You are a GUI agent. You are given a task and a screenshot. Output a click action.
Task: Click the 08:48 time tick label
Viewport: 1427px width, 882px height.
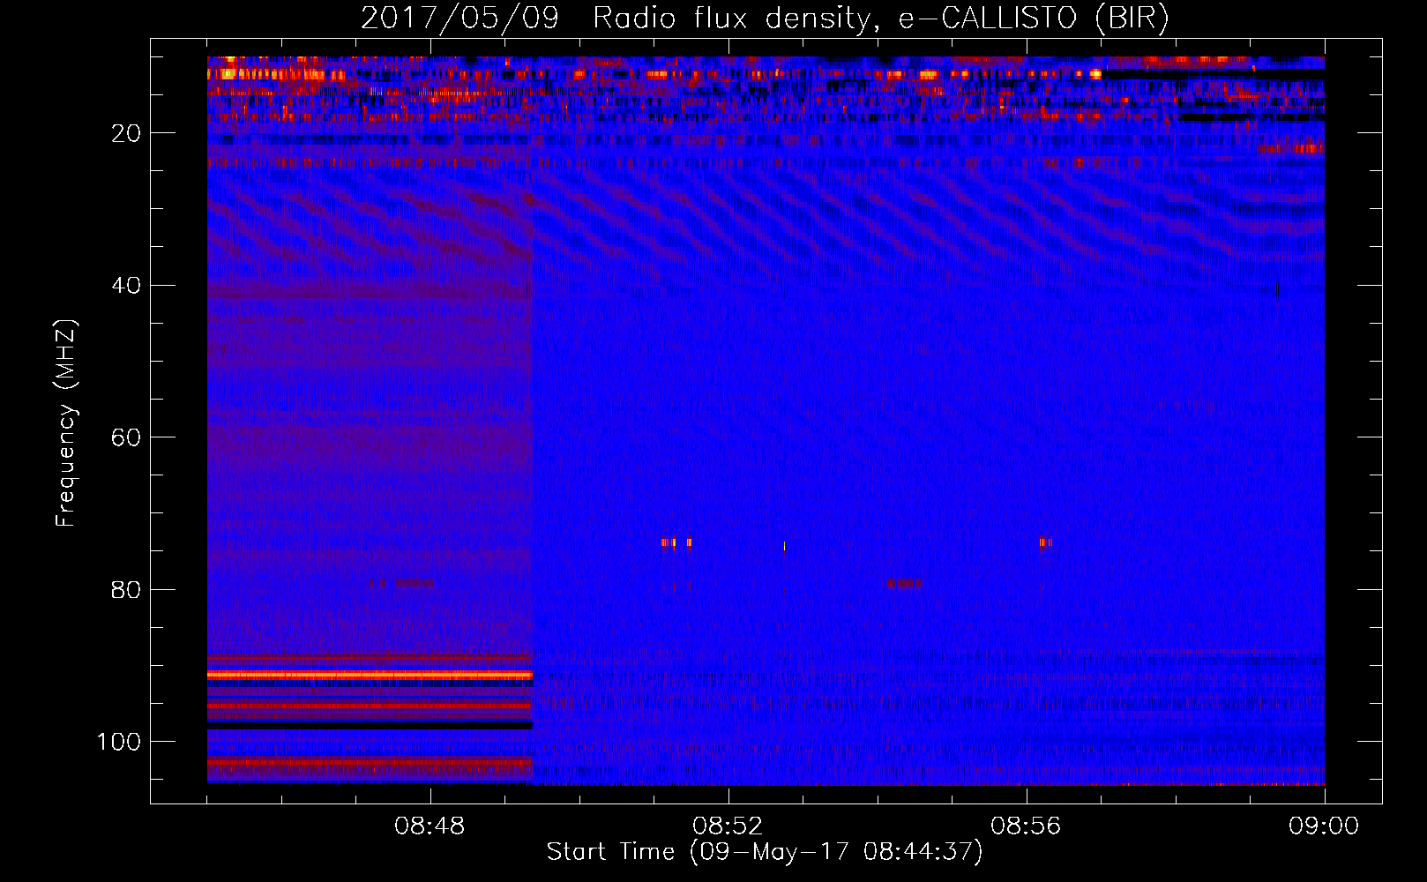[x=430, y=826]
